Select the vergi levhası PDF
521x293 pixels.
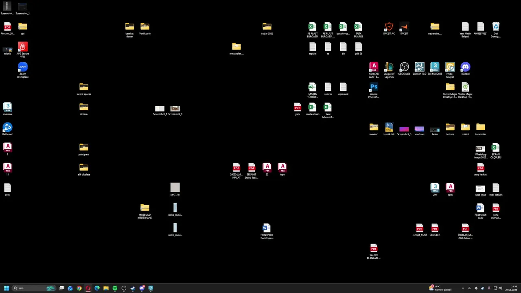click(x=480, y=170)
